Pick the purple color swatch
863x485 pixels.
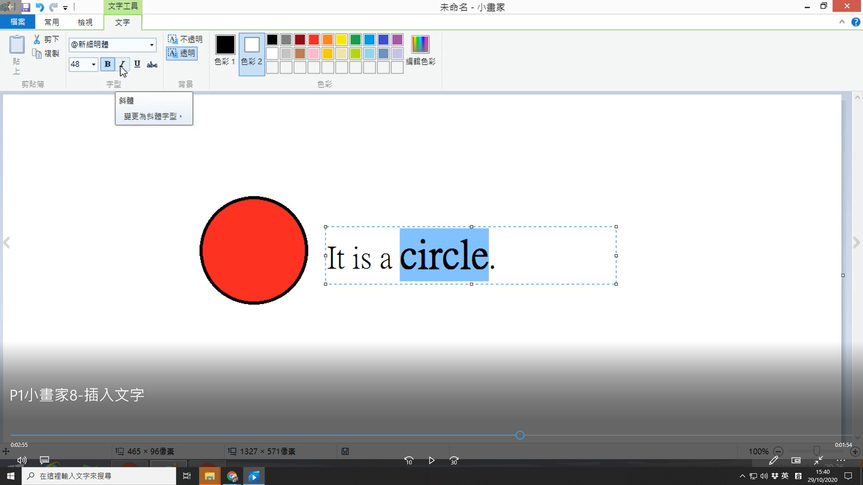(397, 40)
